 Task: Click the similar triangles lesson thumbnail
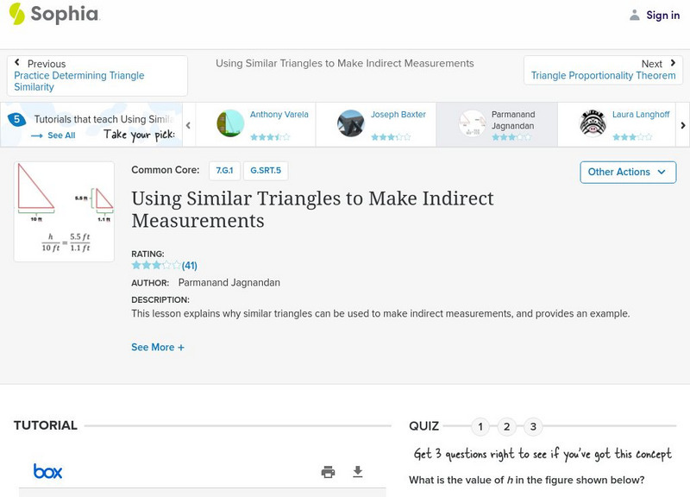(x=65, y=211)
